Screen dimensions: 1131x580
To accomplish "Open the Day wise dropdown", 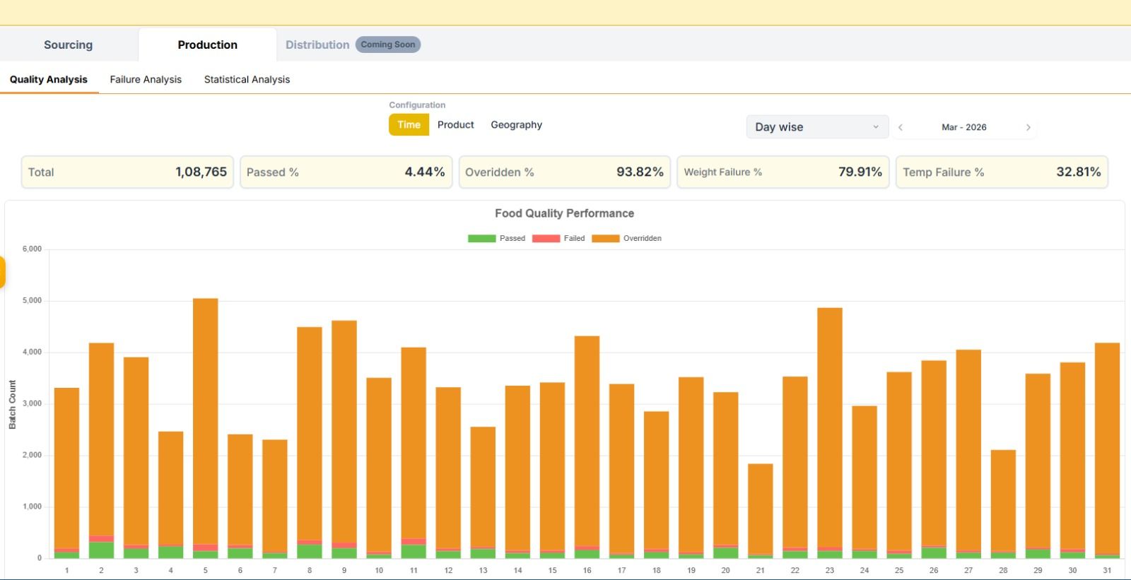I will pyautogui.click(x=816, y=127).
